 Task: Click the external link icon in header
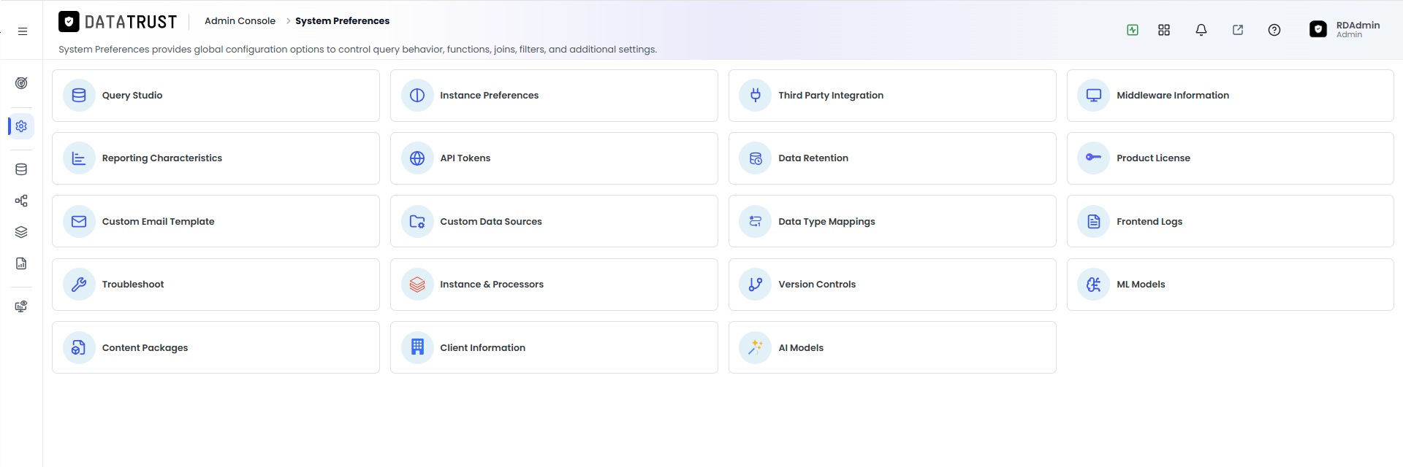click(1238, 30)
